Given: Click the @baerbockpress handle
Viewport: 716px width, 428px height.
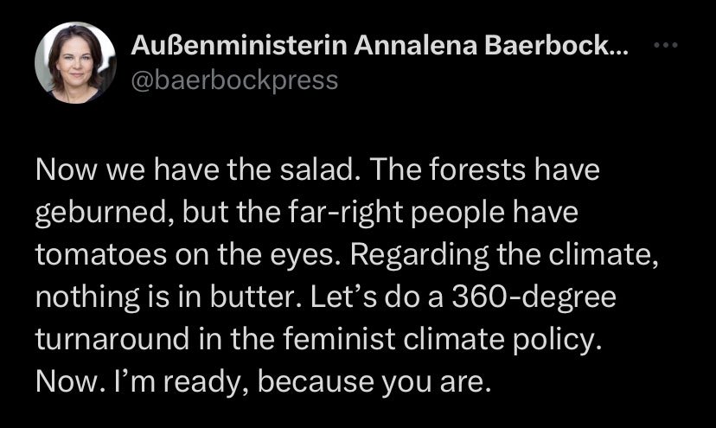Looking at the screenshot, I should [234, 80].
